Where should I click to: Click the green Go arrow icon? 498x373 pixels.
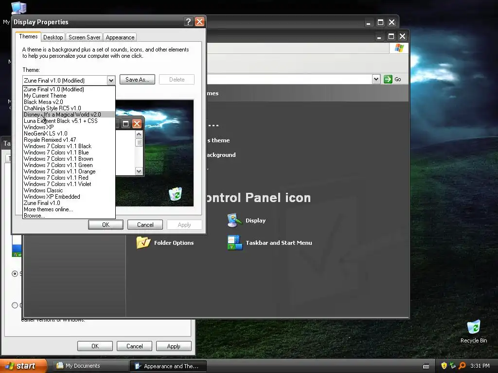coord(388,79)
